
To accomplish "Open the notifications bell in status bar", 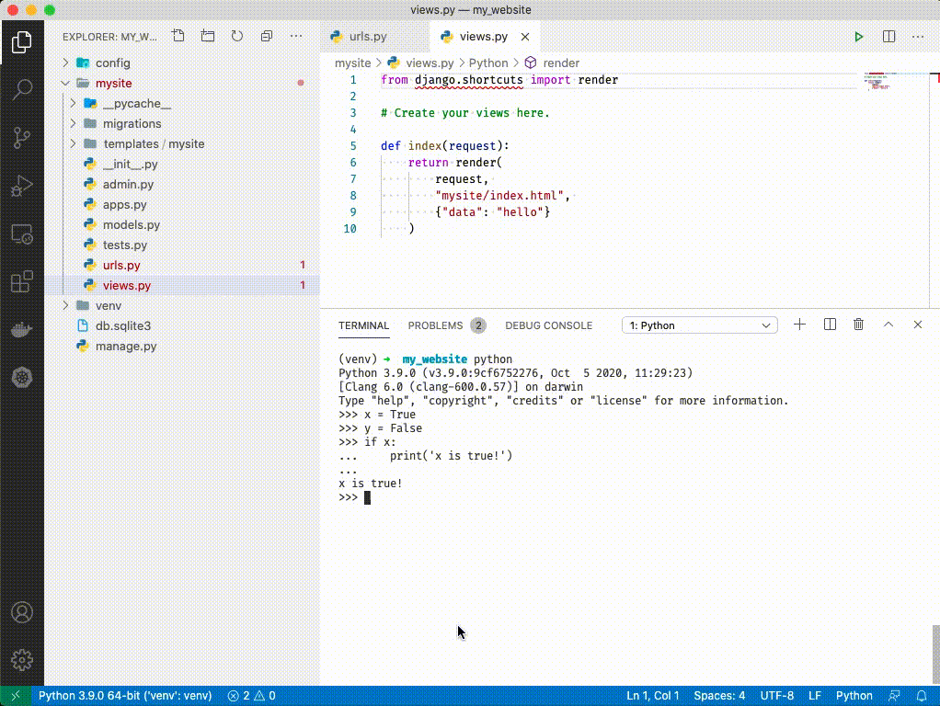I will [923, 696].
